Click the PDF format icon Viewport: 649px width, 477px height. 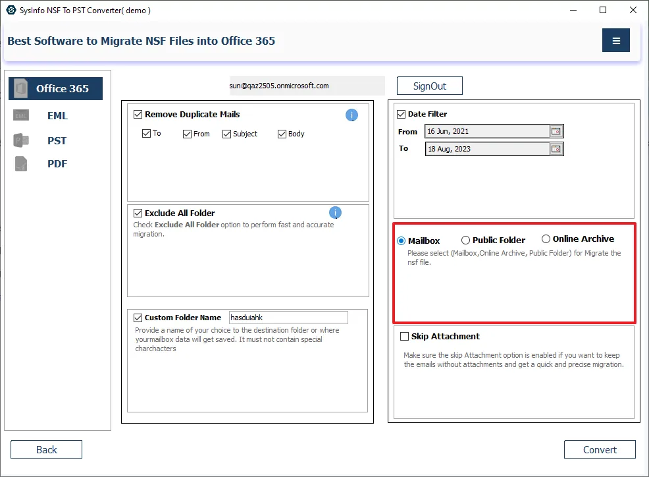[21, 164]
